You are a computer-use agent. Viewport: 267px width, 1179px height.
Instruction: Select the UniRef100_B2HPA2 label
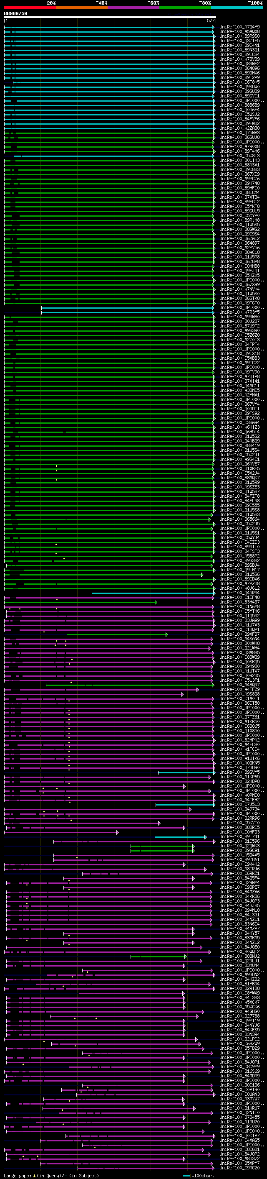click(x=239, y=740)
